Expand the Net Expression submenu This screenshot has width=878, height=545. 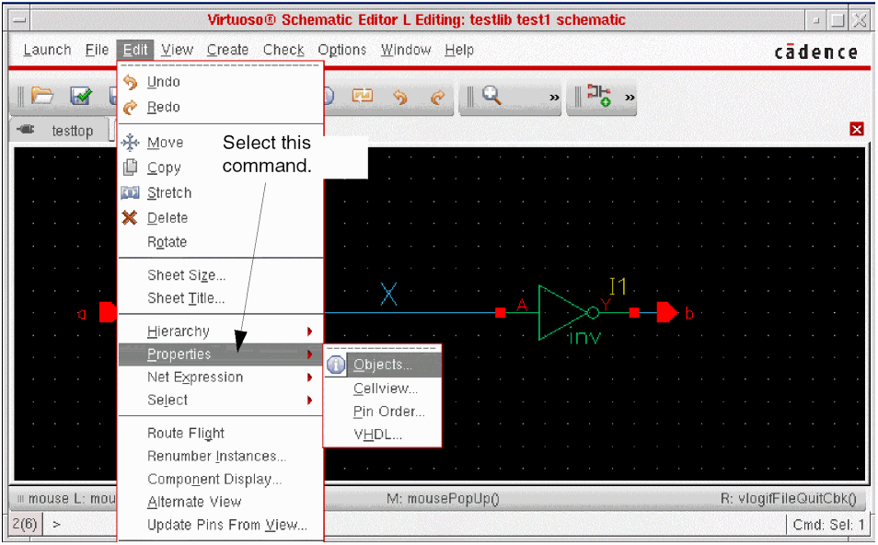click(x=221, y=377)
